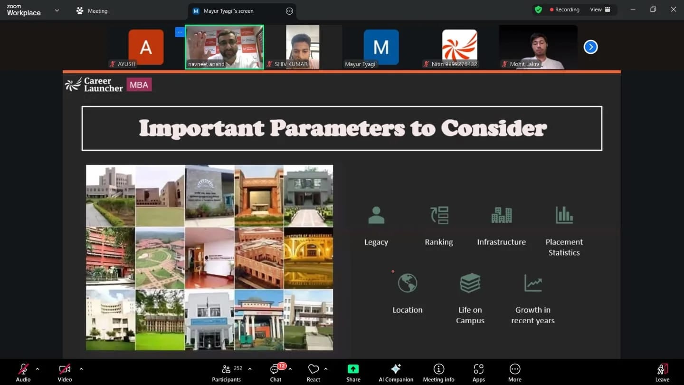Leave the meeting
Image resolution: width=684 pixels, height=385 pixels.
[662, 373]
